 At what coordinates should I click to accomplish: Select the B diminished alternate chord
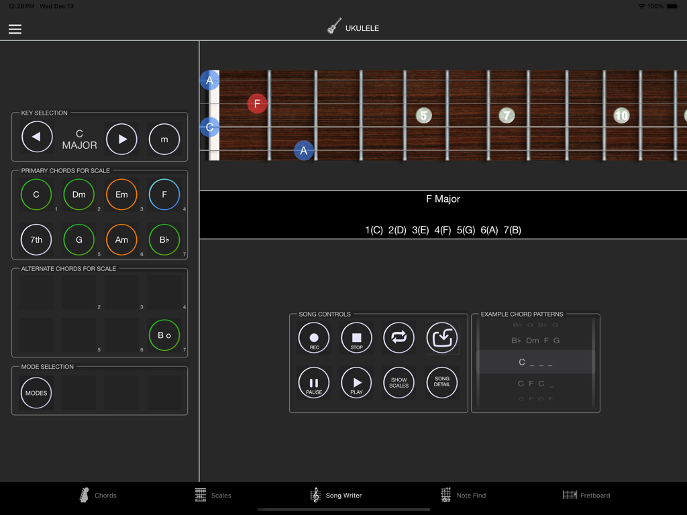coord(164,335)
